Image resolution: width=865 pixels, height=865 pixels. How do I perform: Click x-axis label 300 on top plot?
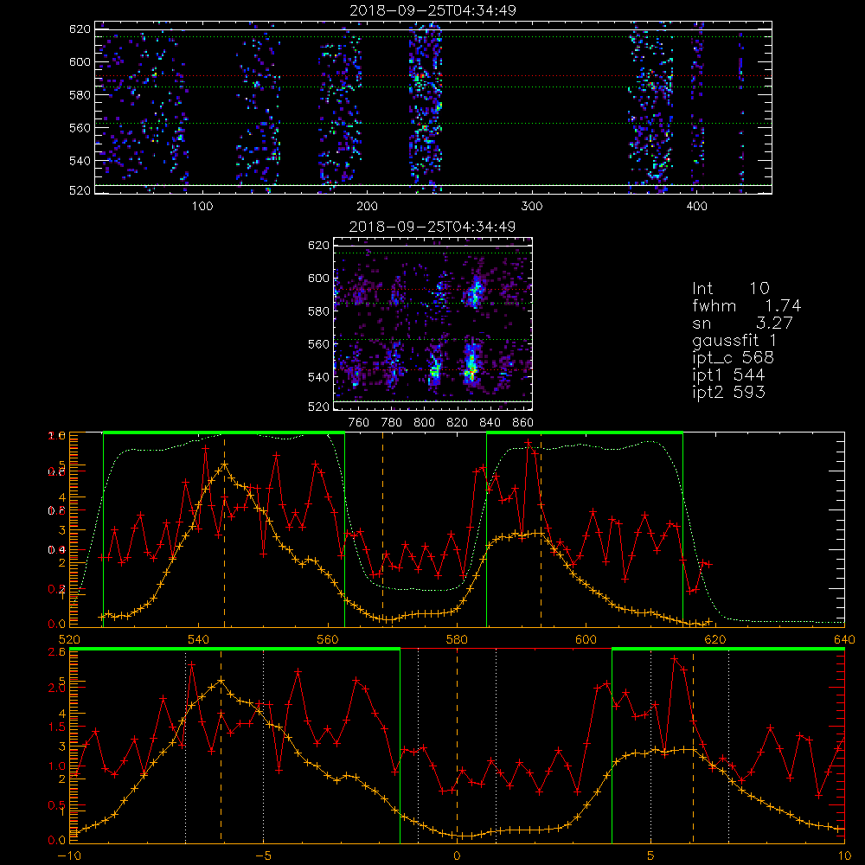[532, 207]
